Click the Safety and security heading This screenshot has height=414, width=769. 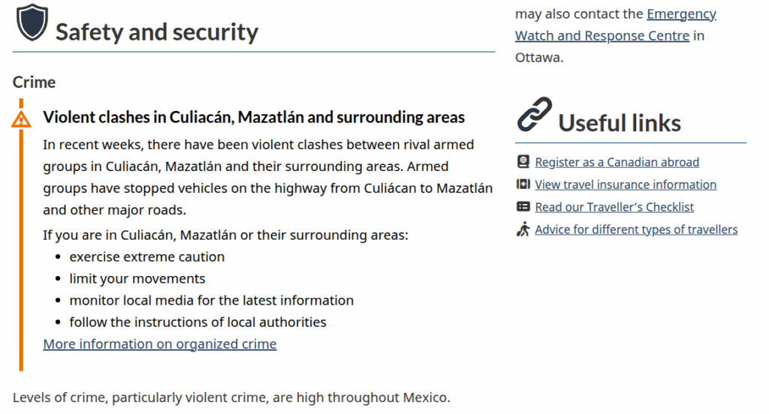(157, 31)
